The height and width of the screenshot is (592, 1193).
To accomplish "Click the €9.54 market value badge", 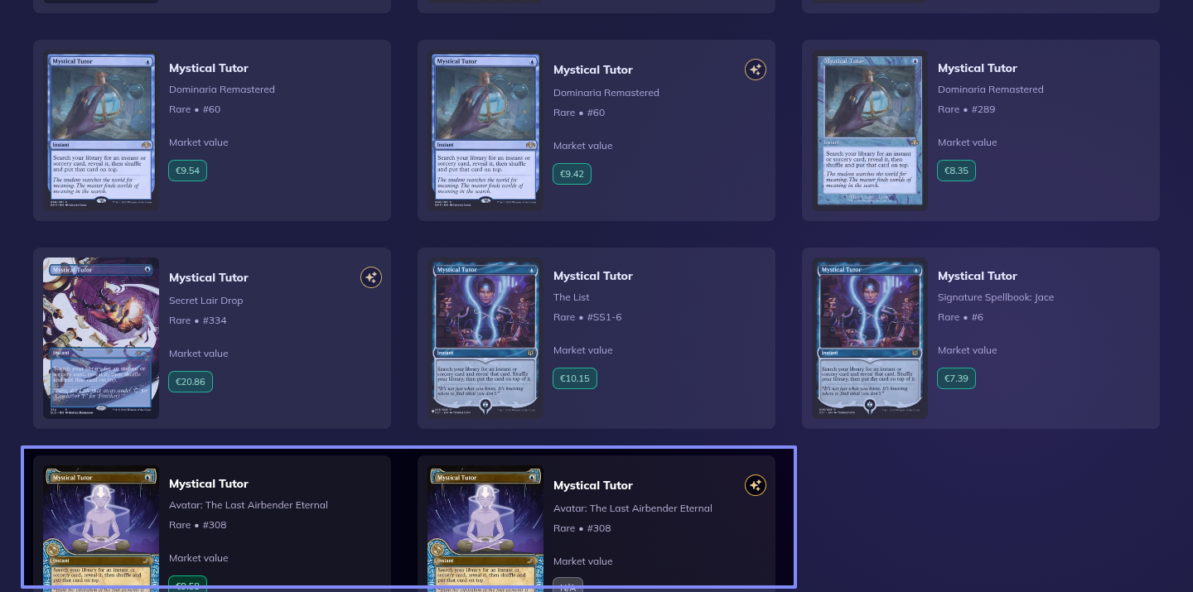I will coord(188,171).
